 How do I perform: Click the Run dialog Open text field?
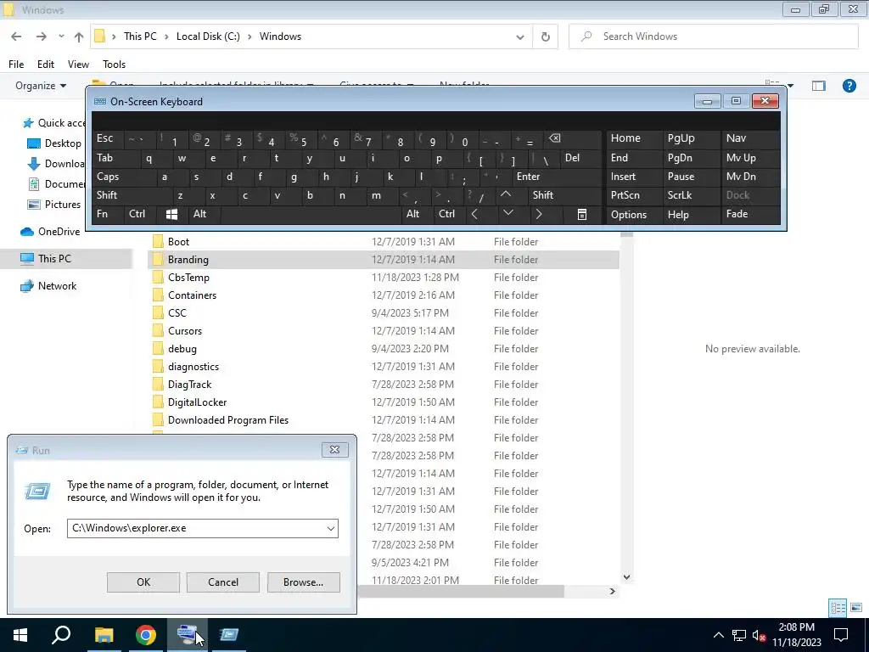click(196, 528)
